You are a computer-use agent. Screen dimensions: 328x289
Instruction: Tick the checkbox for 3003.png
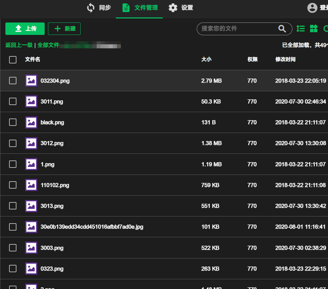pyautogui.click(x=13, y=248)
